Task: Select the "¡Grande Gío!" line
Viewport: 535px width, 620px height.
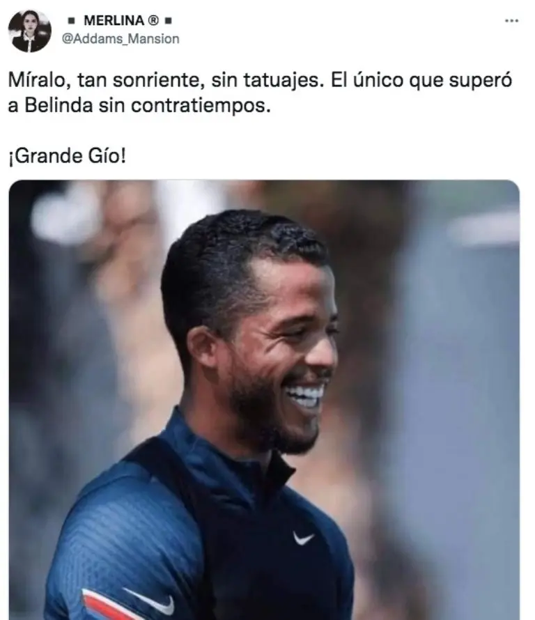Action: [67, 156]
